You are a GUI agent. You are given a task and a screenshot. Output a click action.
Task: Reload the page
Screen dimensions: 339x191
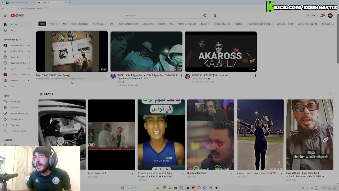pyautogui.click(x=12, y=8)
